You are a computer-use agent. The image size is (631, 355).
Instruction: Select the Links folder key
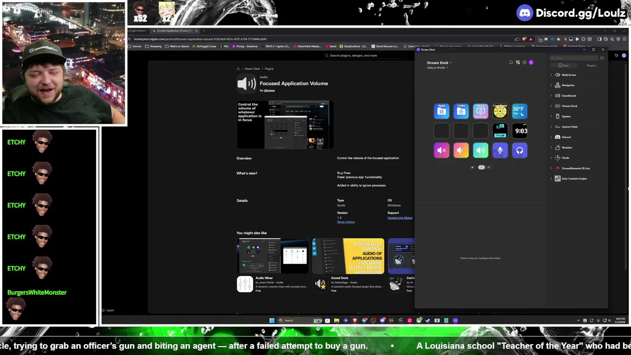pyautogui.click(x=461, y=111)
